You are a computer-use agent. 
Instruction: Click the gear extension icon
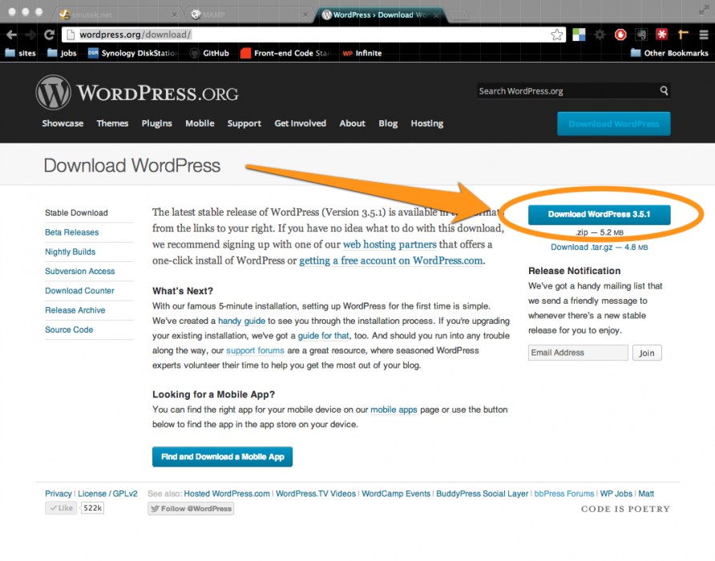pos(600,34)
